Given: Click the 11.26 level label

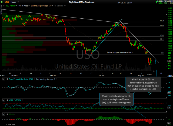Looking at the screenshot, I should (x=162, y=21).
